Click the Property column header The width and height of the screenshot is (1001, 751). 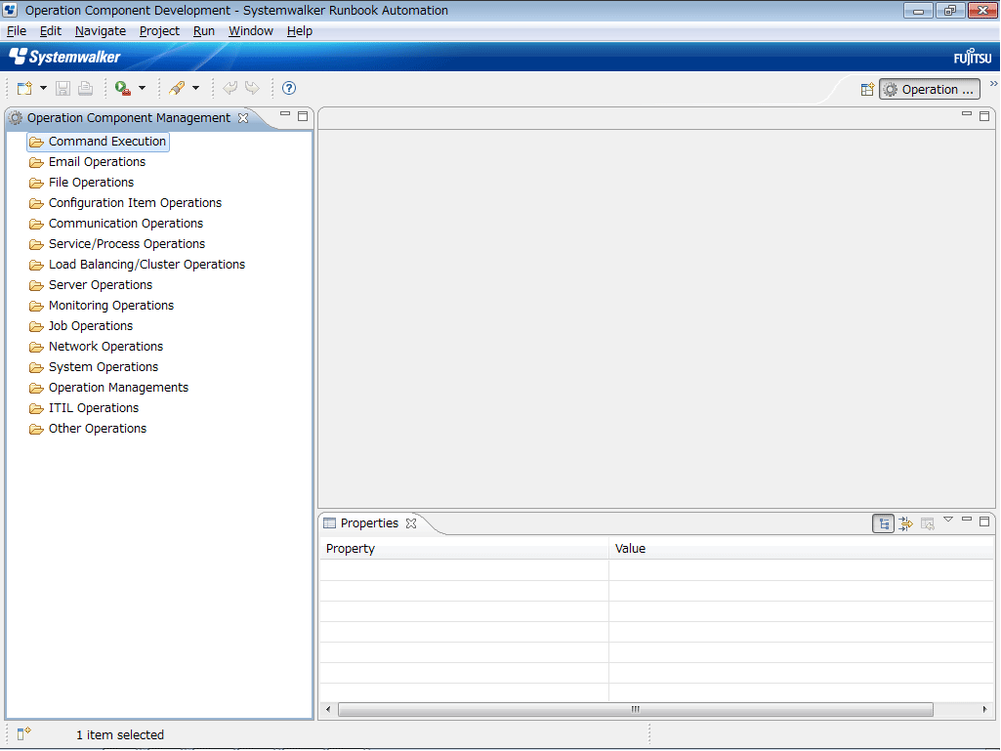464,549
